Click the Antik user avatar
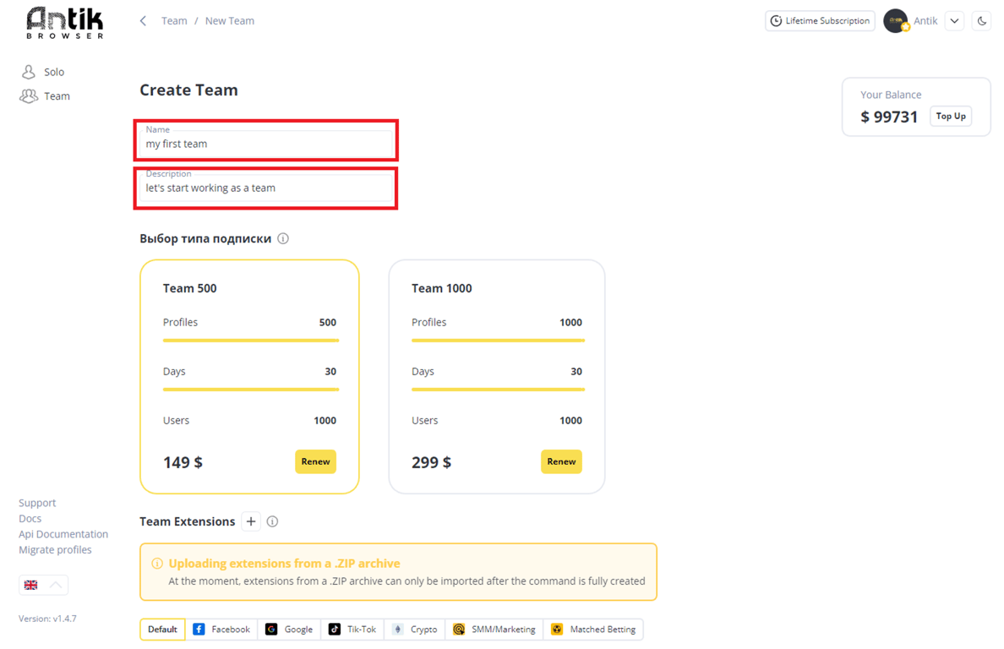Viewport: 1004px width, 649px height. coord(896,20)
